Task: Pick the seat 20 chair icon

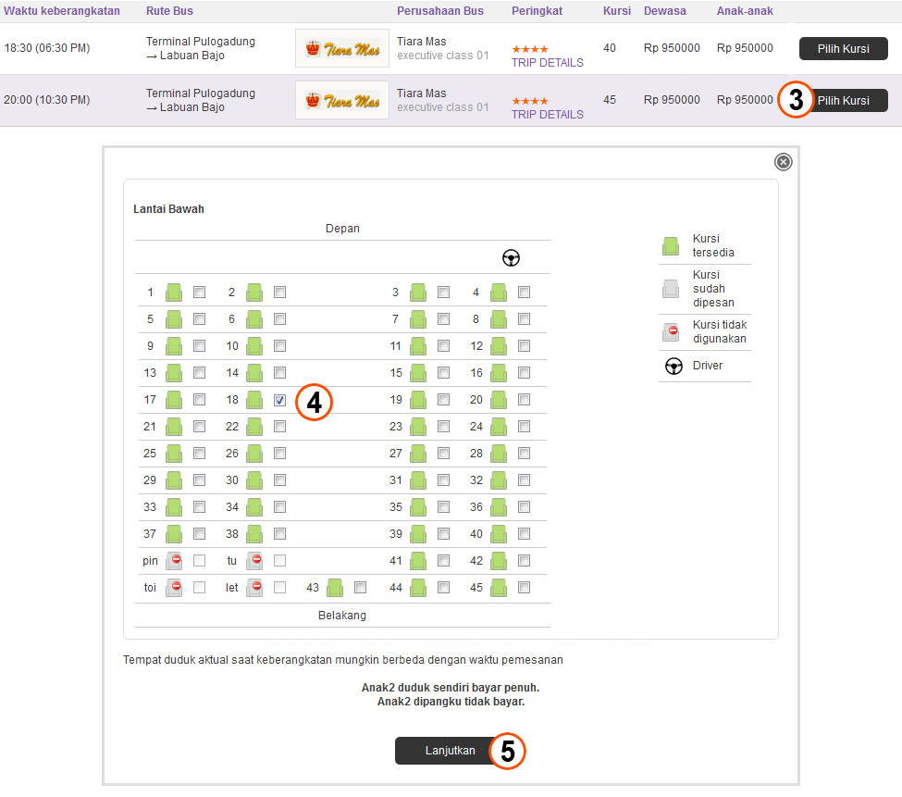Action: tap(499, 400)
